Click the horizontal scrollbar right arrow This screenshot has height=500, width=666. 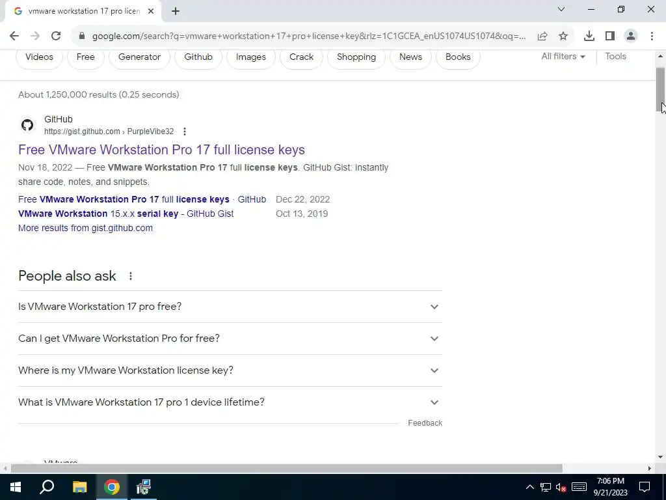point(650,469)
